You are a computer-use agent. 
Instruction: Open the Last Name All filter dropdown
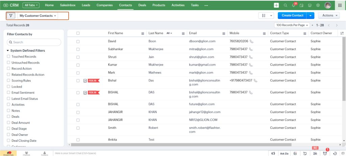[x=169, y=33]
